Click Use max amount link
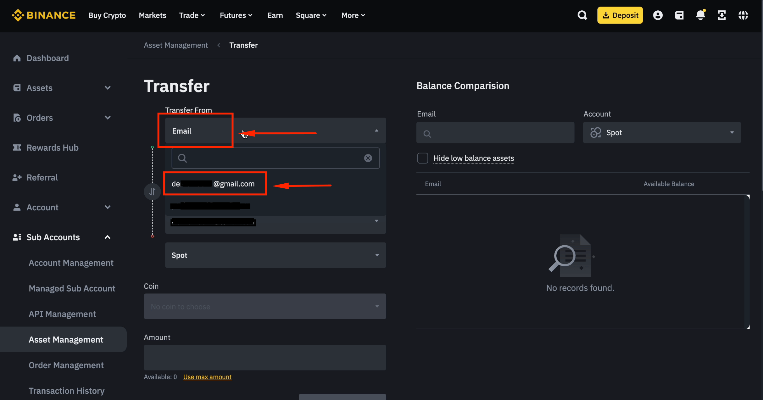This screenshot has height=400, width=763. 207,377
